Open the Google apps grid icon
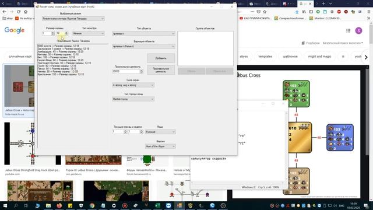373x210 pixels. (x=349, y=30)
